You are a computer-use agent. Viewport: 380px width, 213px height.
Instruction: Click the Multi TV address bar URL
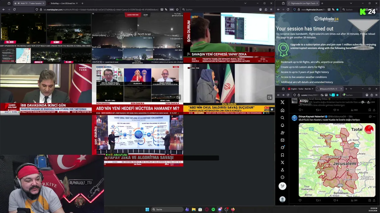click(x=101, y=9)
